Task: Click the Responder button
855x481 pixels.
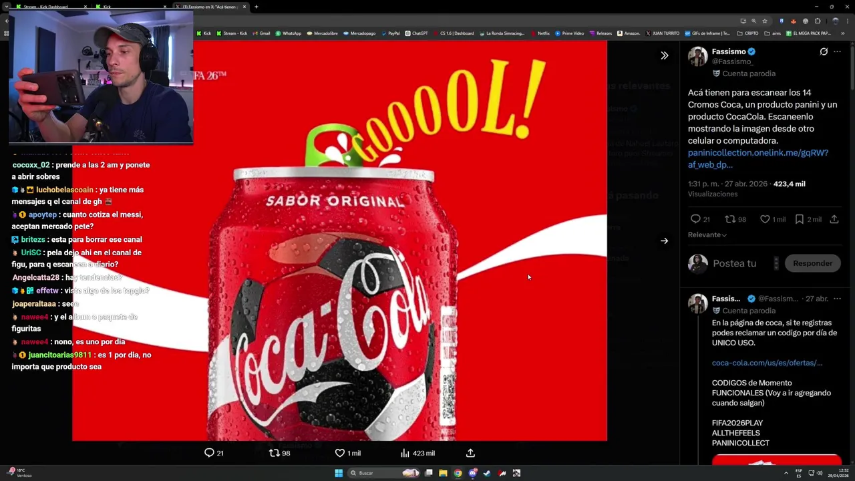Action: (x=812, y=263)
